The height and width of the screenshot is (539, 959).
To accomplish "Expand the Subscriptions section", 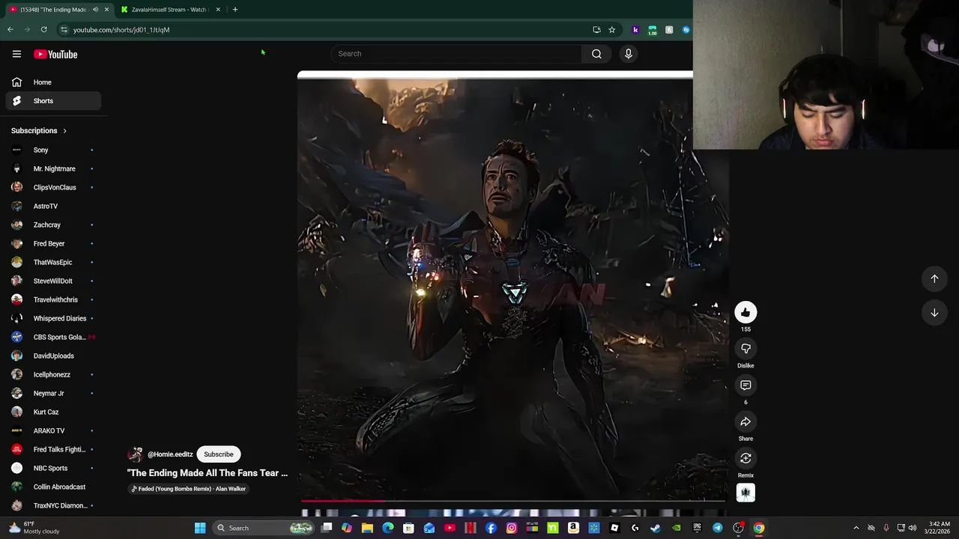I will point(39,131).
